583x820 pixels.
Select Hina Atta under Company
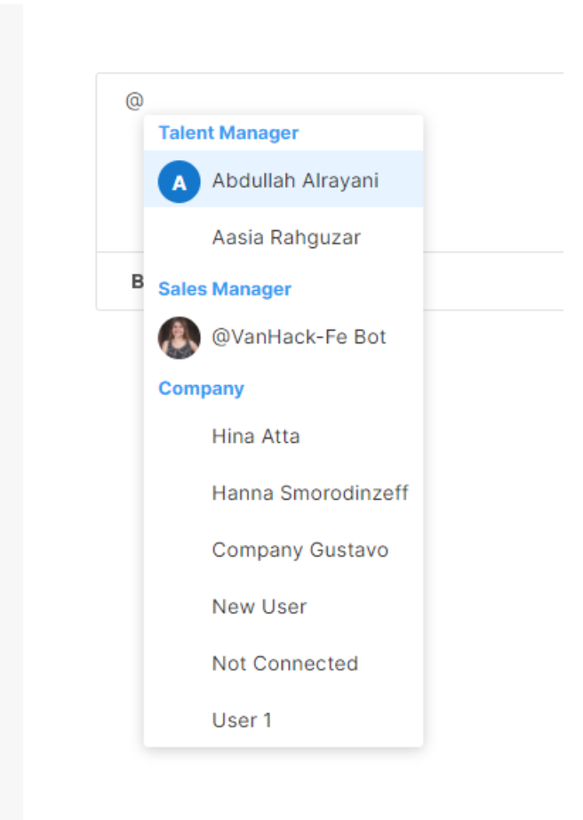(x=284, y=436)
